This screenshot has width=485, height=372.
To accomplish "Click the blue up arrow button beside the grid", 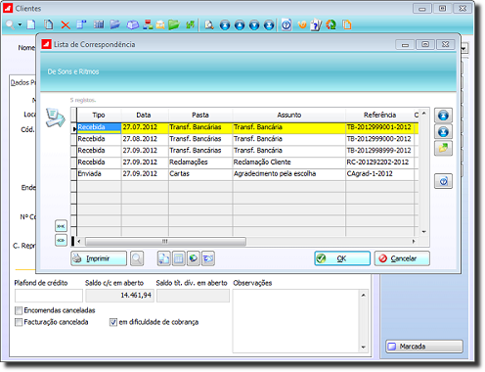I will 443,116.
